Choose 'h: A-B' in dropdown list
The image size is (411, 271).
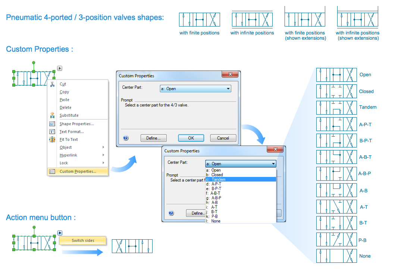(x=241, y=203)
